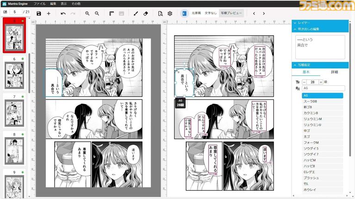
Task: Go to the previous page with the left arrow
Action: click(x=254, y=13)
